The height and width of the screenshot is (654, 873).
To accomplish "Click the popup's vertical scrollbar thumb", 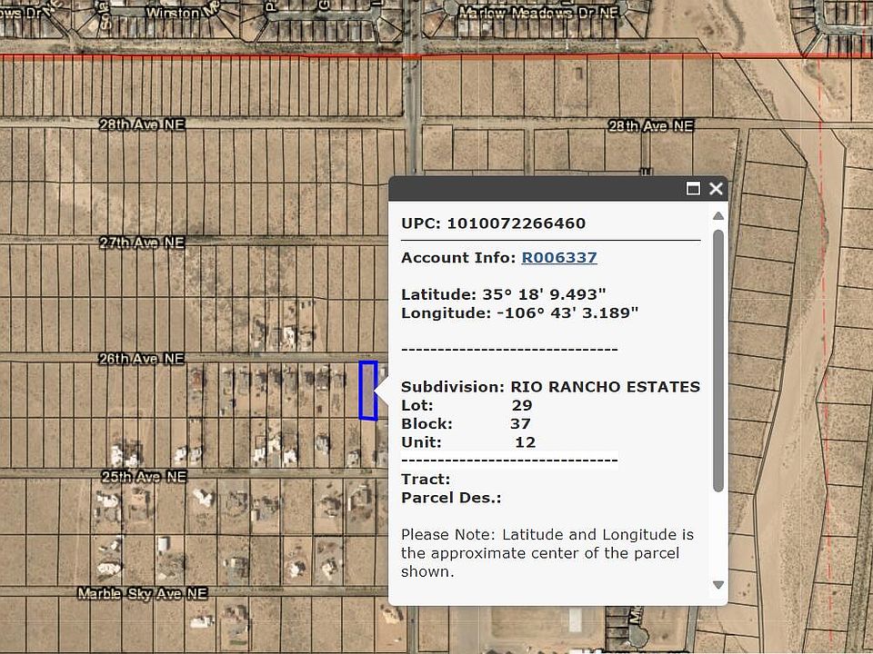I will pyautogui.click(x=717, y=359).
